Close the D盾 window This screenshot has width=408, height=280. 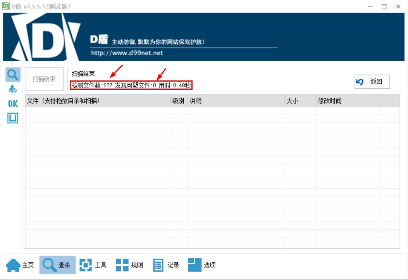(x=398, y=7)
